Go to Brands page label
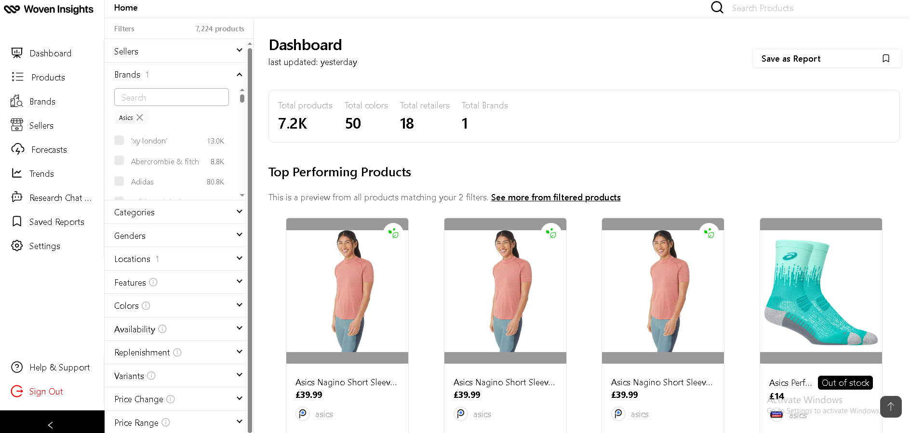This screenshot has width=910, height=433. (42, 102)
